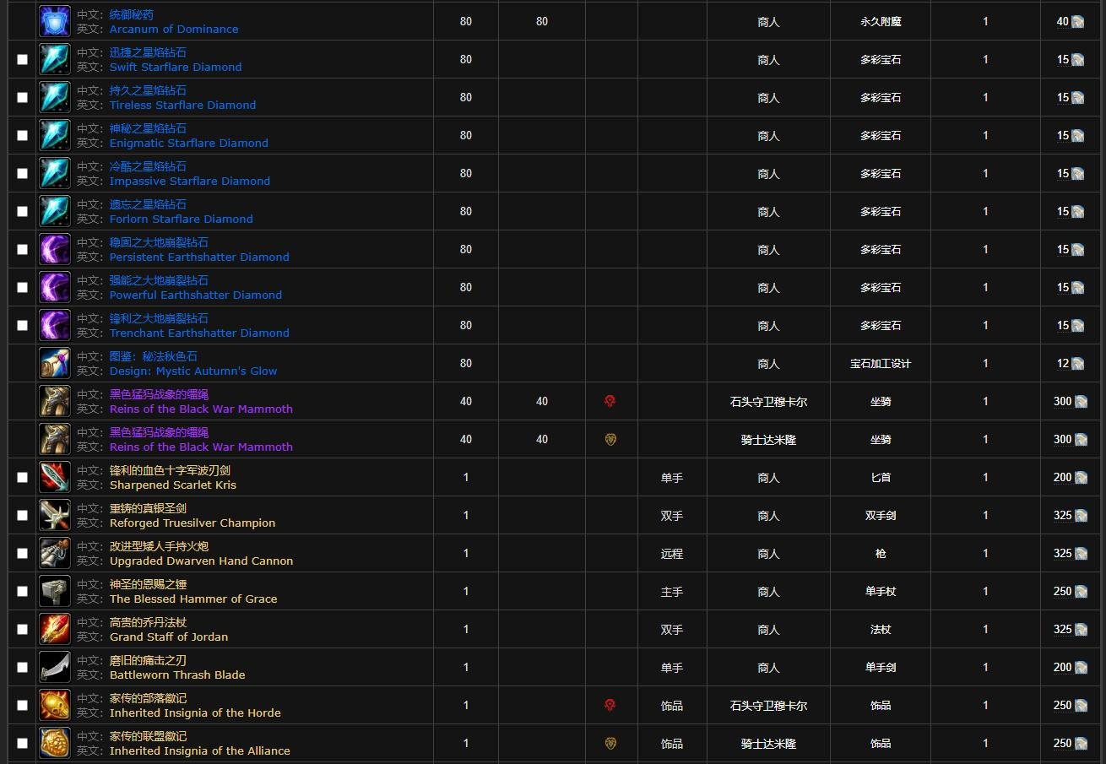Screen dimensions: 1106x764
Task: Click the Inherited Insignia of the Alliance icon
Action: (55, 744)
